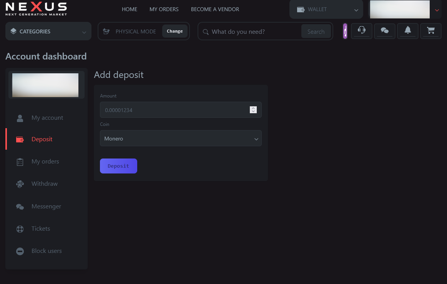Click the My orders clipboard icon
The image size is (447, 284).
tap(20, 162)
